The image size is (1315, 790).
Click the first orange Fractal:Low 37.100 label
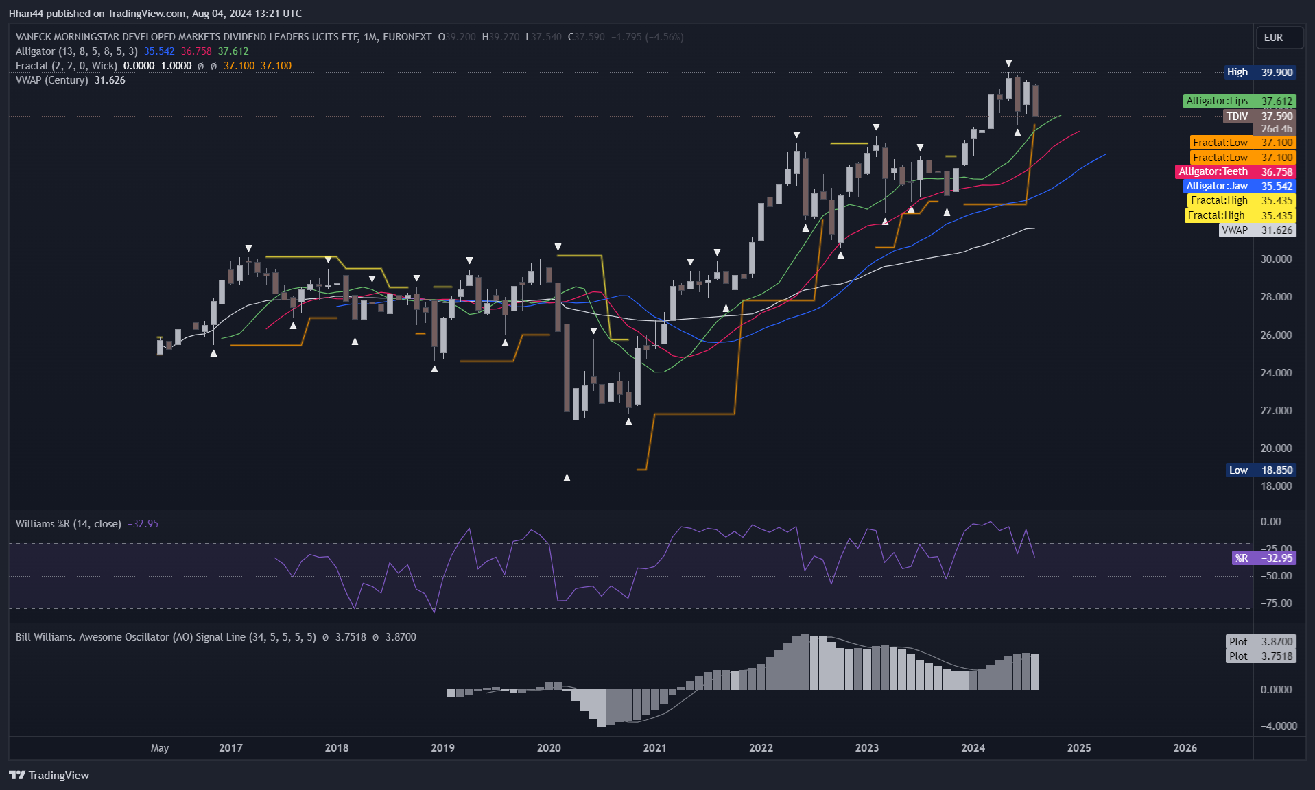click(1242, 142)
